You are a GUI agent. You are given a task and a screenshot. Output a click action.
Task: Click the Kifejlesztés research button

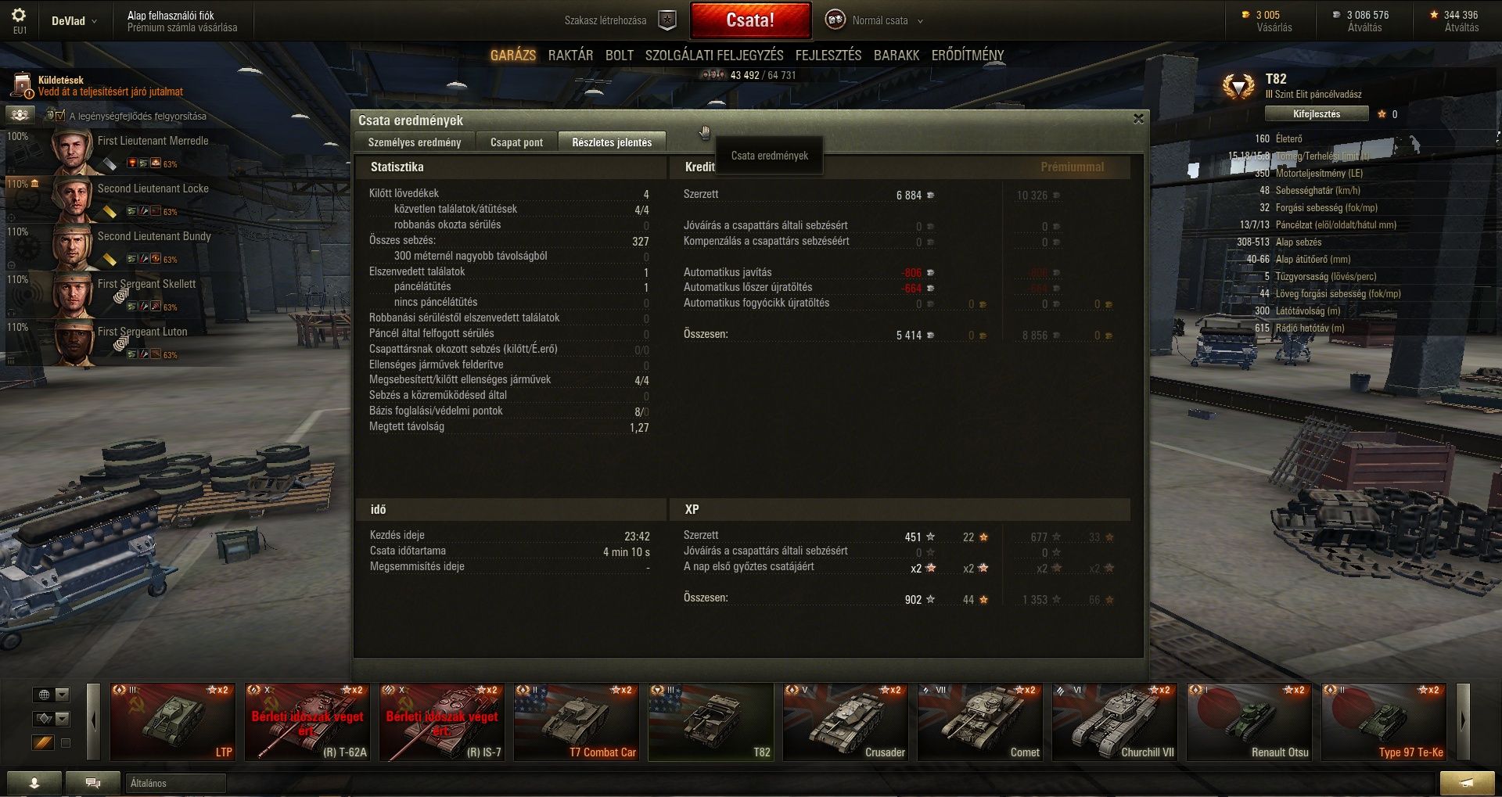1317,114
